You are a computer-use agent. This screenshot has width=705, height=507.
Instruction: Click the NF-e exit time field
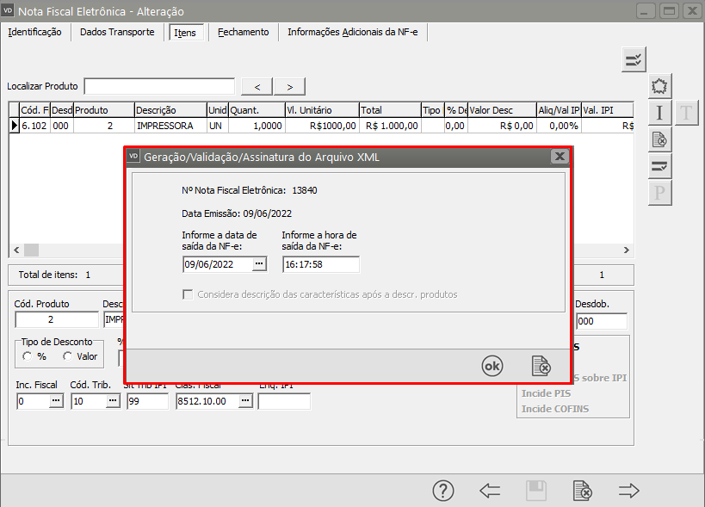[320, 264]
